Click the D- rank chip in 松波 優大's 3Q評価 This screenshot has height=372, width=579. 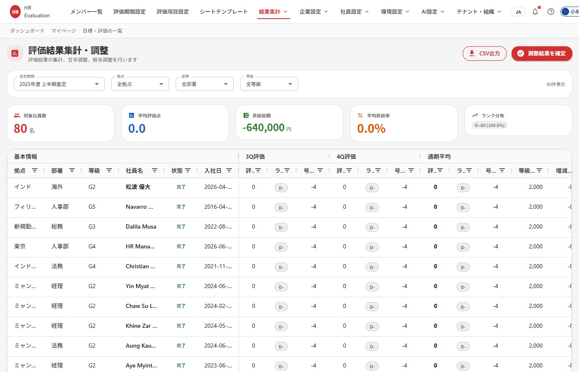coord(281,188)
